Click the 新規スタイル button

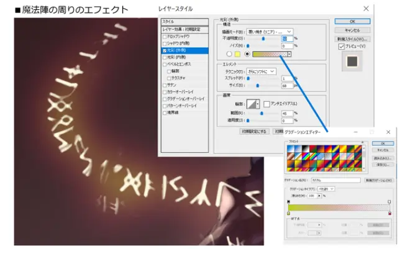[352, 39]
